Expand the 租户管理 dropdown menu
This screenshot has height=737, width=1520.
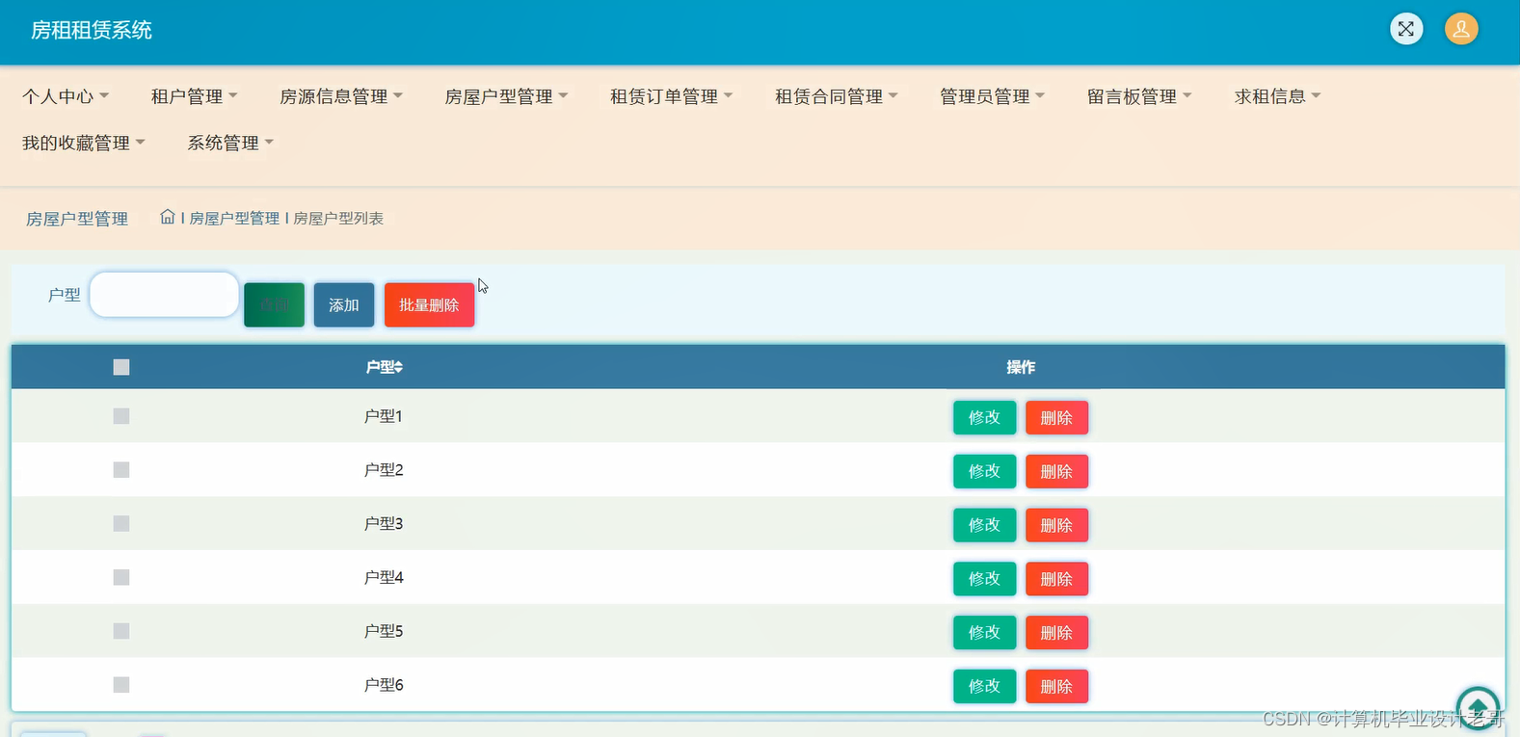coord(194,96)
